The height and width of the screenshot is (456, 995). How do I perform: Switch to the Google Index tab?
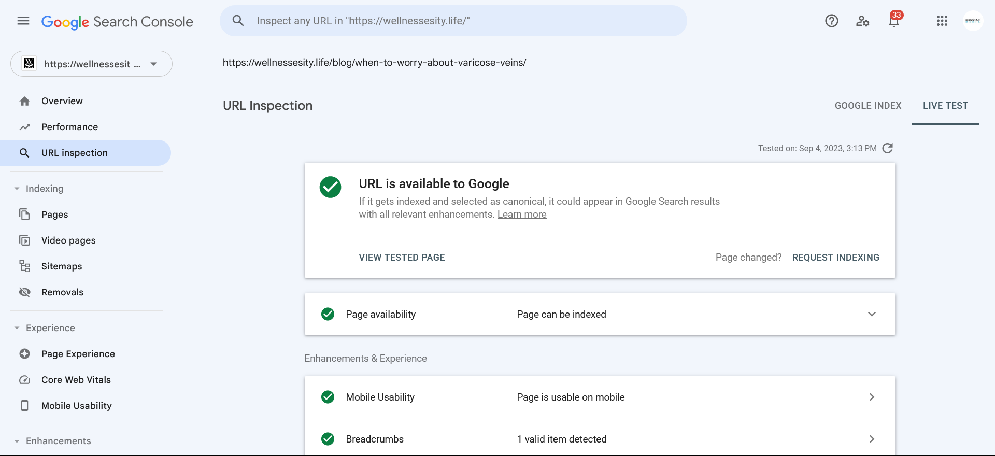[868, 106]
